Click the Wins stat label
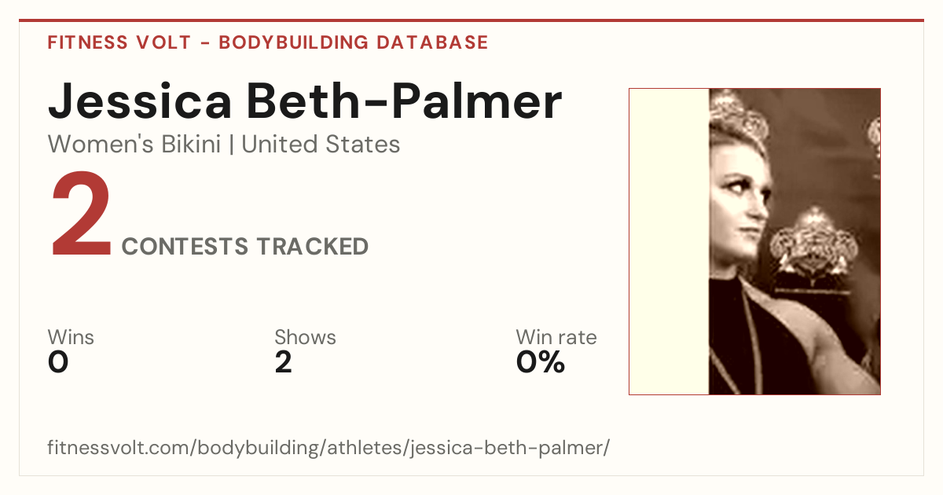 coord(71,338)
